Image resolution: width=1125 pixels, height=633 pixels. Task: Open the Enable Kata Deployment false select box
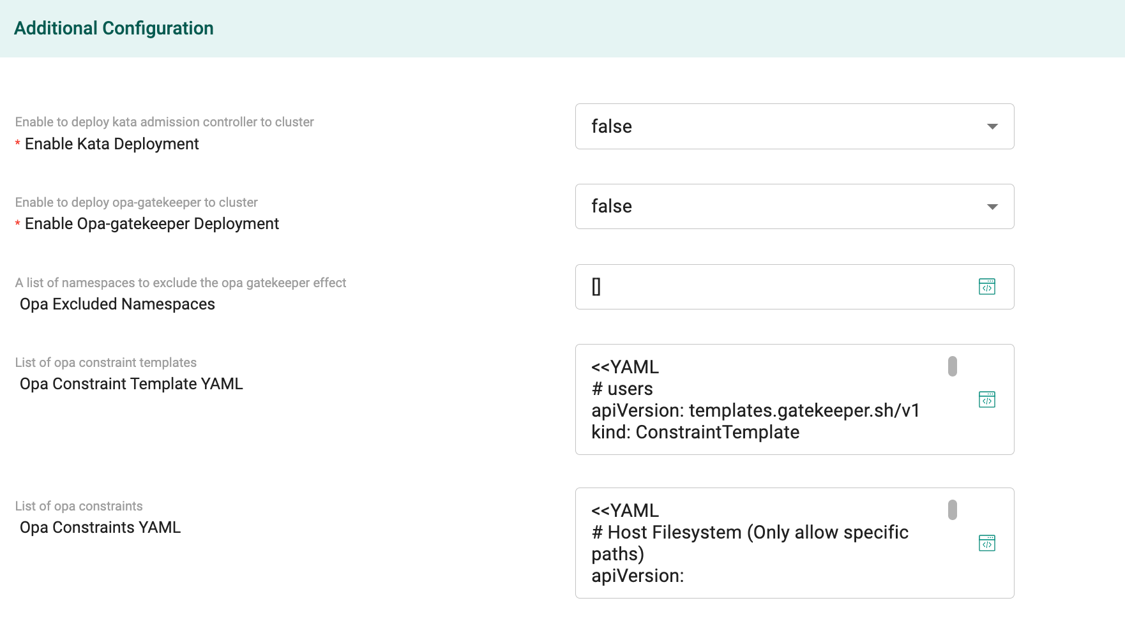pos(794,126)
